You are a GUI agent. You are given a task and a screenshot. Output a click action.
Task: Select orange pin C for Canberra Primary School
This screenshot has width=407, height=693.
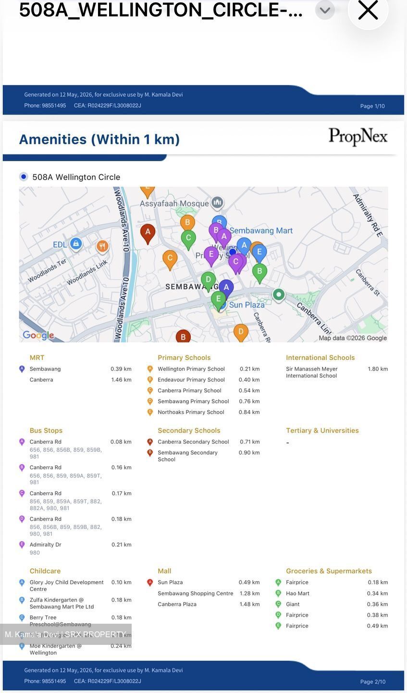pos(170,260)
